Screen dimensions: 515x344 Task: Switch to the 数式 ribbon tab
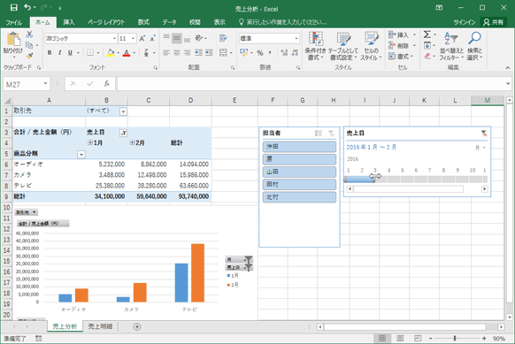point(143,22)
